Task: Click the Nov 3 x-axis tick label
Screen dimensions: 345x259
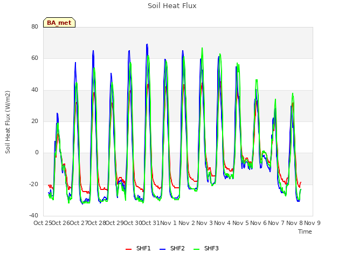Action: 204,223
